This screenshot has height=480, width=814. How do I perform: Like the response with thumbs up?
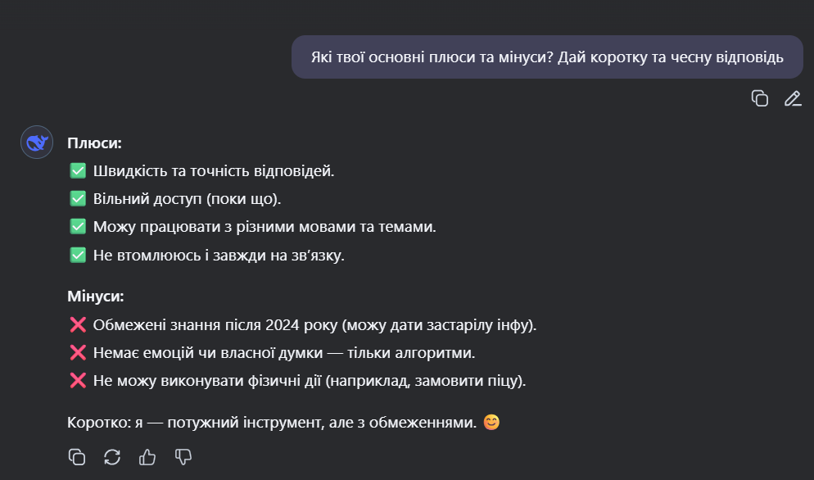(147, 456)
